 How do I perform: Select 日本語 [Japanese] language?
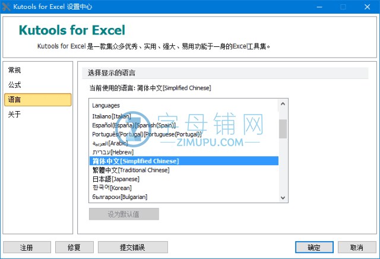point(184,179)
